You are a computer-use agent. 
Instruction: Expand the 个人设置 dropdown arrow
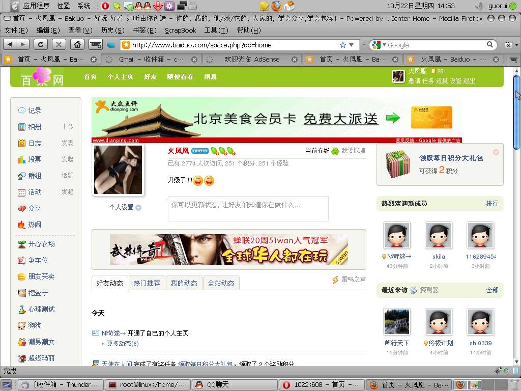[x=138, y=208]
